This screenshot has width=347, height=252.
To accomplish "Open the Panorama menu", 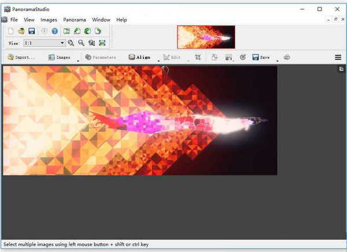I will pyautogui.click(x=75, y=20).
